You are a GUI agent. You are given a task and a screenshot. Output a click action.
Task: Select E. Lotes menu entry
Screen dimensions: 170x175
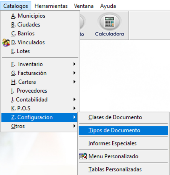click(x=40, y=51)
